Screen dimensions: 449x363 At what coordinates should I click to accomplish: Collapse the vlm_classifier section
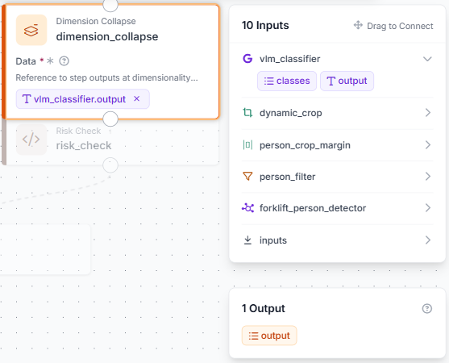[427, 59]
